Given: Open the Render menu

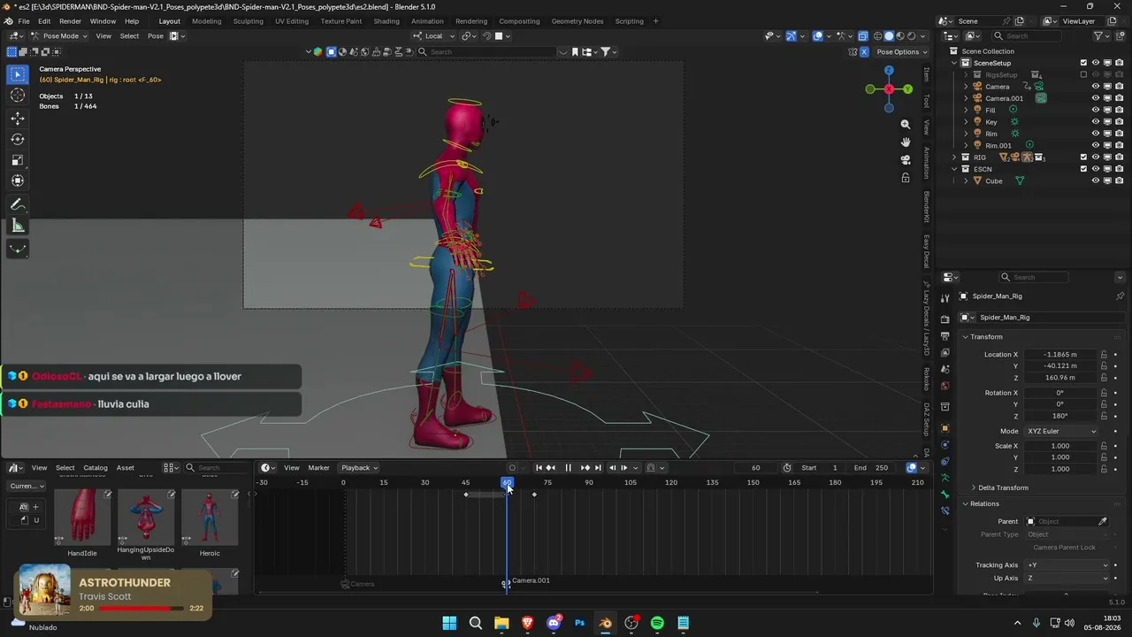Looking at the screenshot, I should point(70,21).
